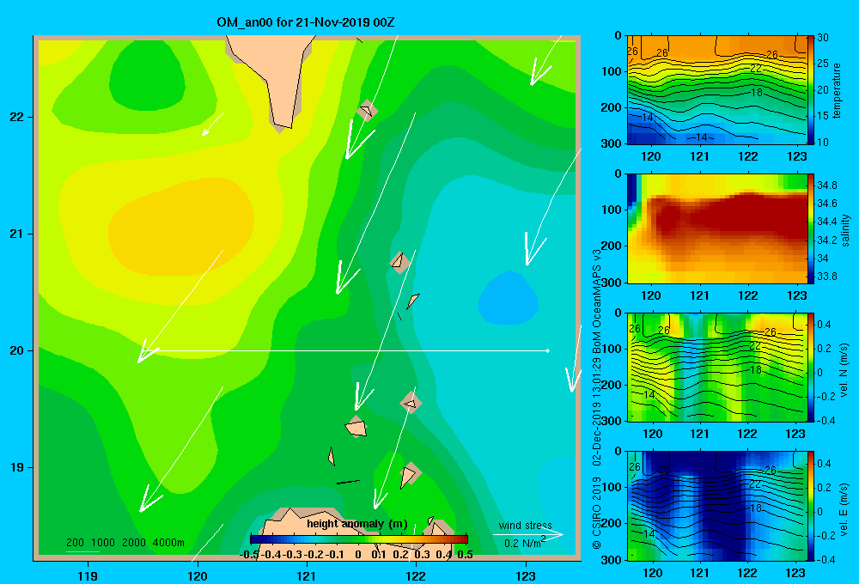This screenshot has width=859, height=584.
Task: Click the title 'OM_an00 for 21-Nov-2019 00Z'
Action: [305, 22]
